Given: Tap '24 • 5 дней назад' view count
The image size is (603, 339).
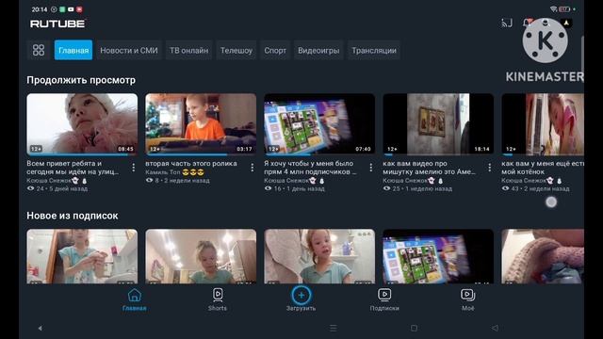Looking at the screenshot, I should tap(57, 188).
